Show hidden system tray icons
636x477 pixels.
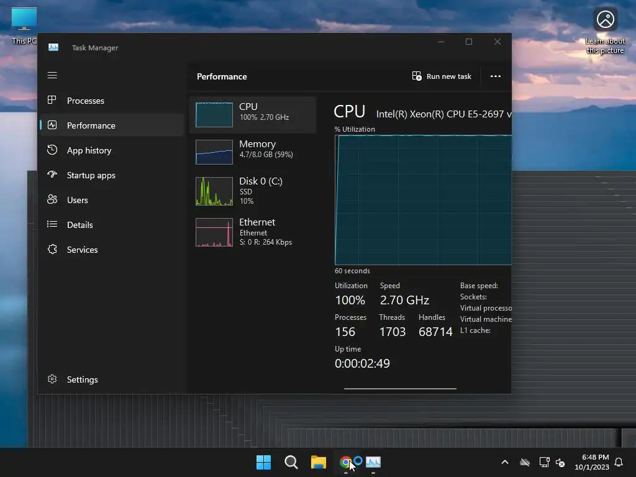click(x=505, y=462)
